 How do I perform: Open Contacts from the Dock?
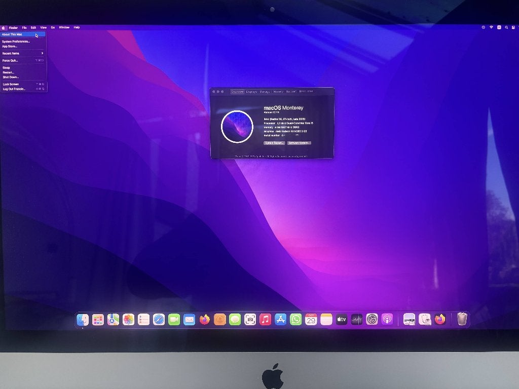pos(220,320)
